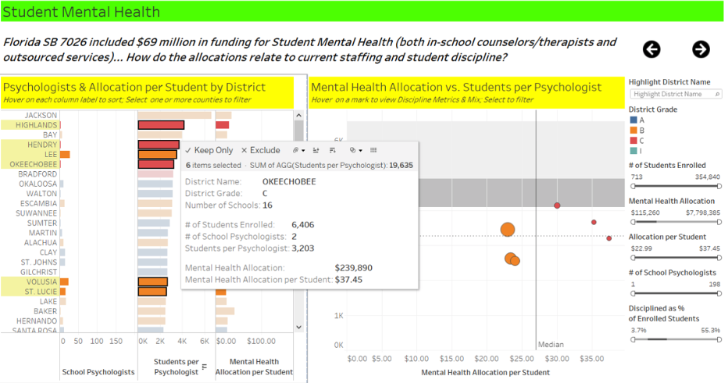728x390 pixels.
Task: Select the LEE district row label
Action: point(51,154)
